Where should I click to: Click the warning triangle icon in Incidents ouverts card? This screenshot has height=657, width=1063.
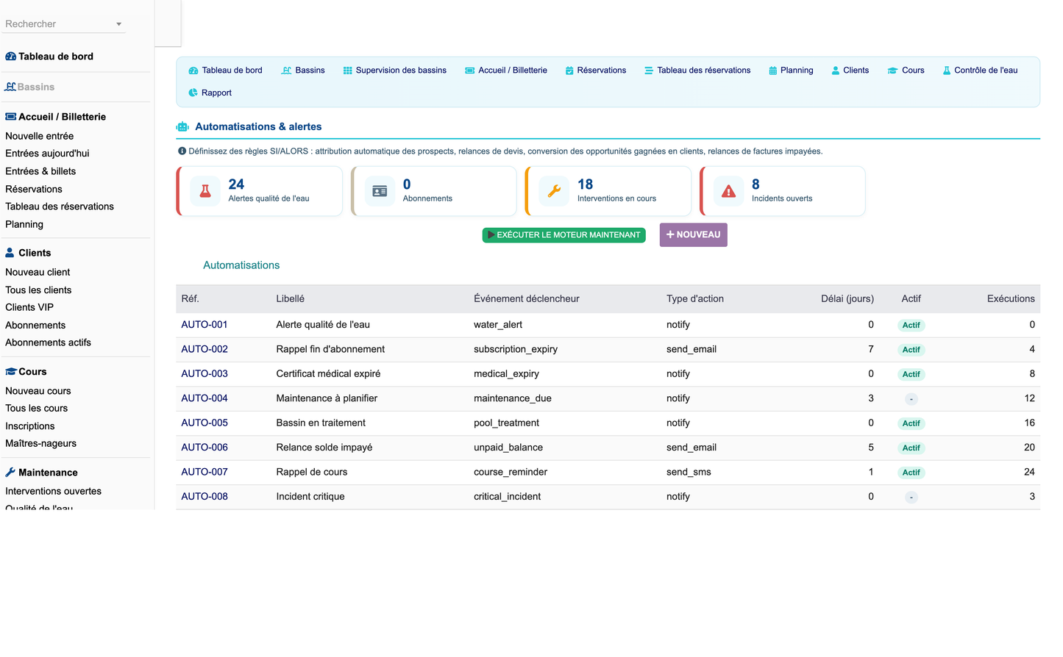point(728,191)
